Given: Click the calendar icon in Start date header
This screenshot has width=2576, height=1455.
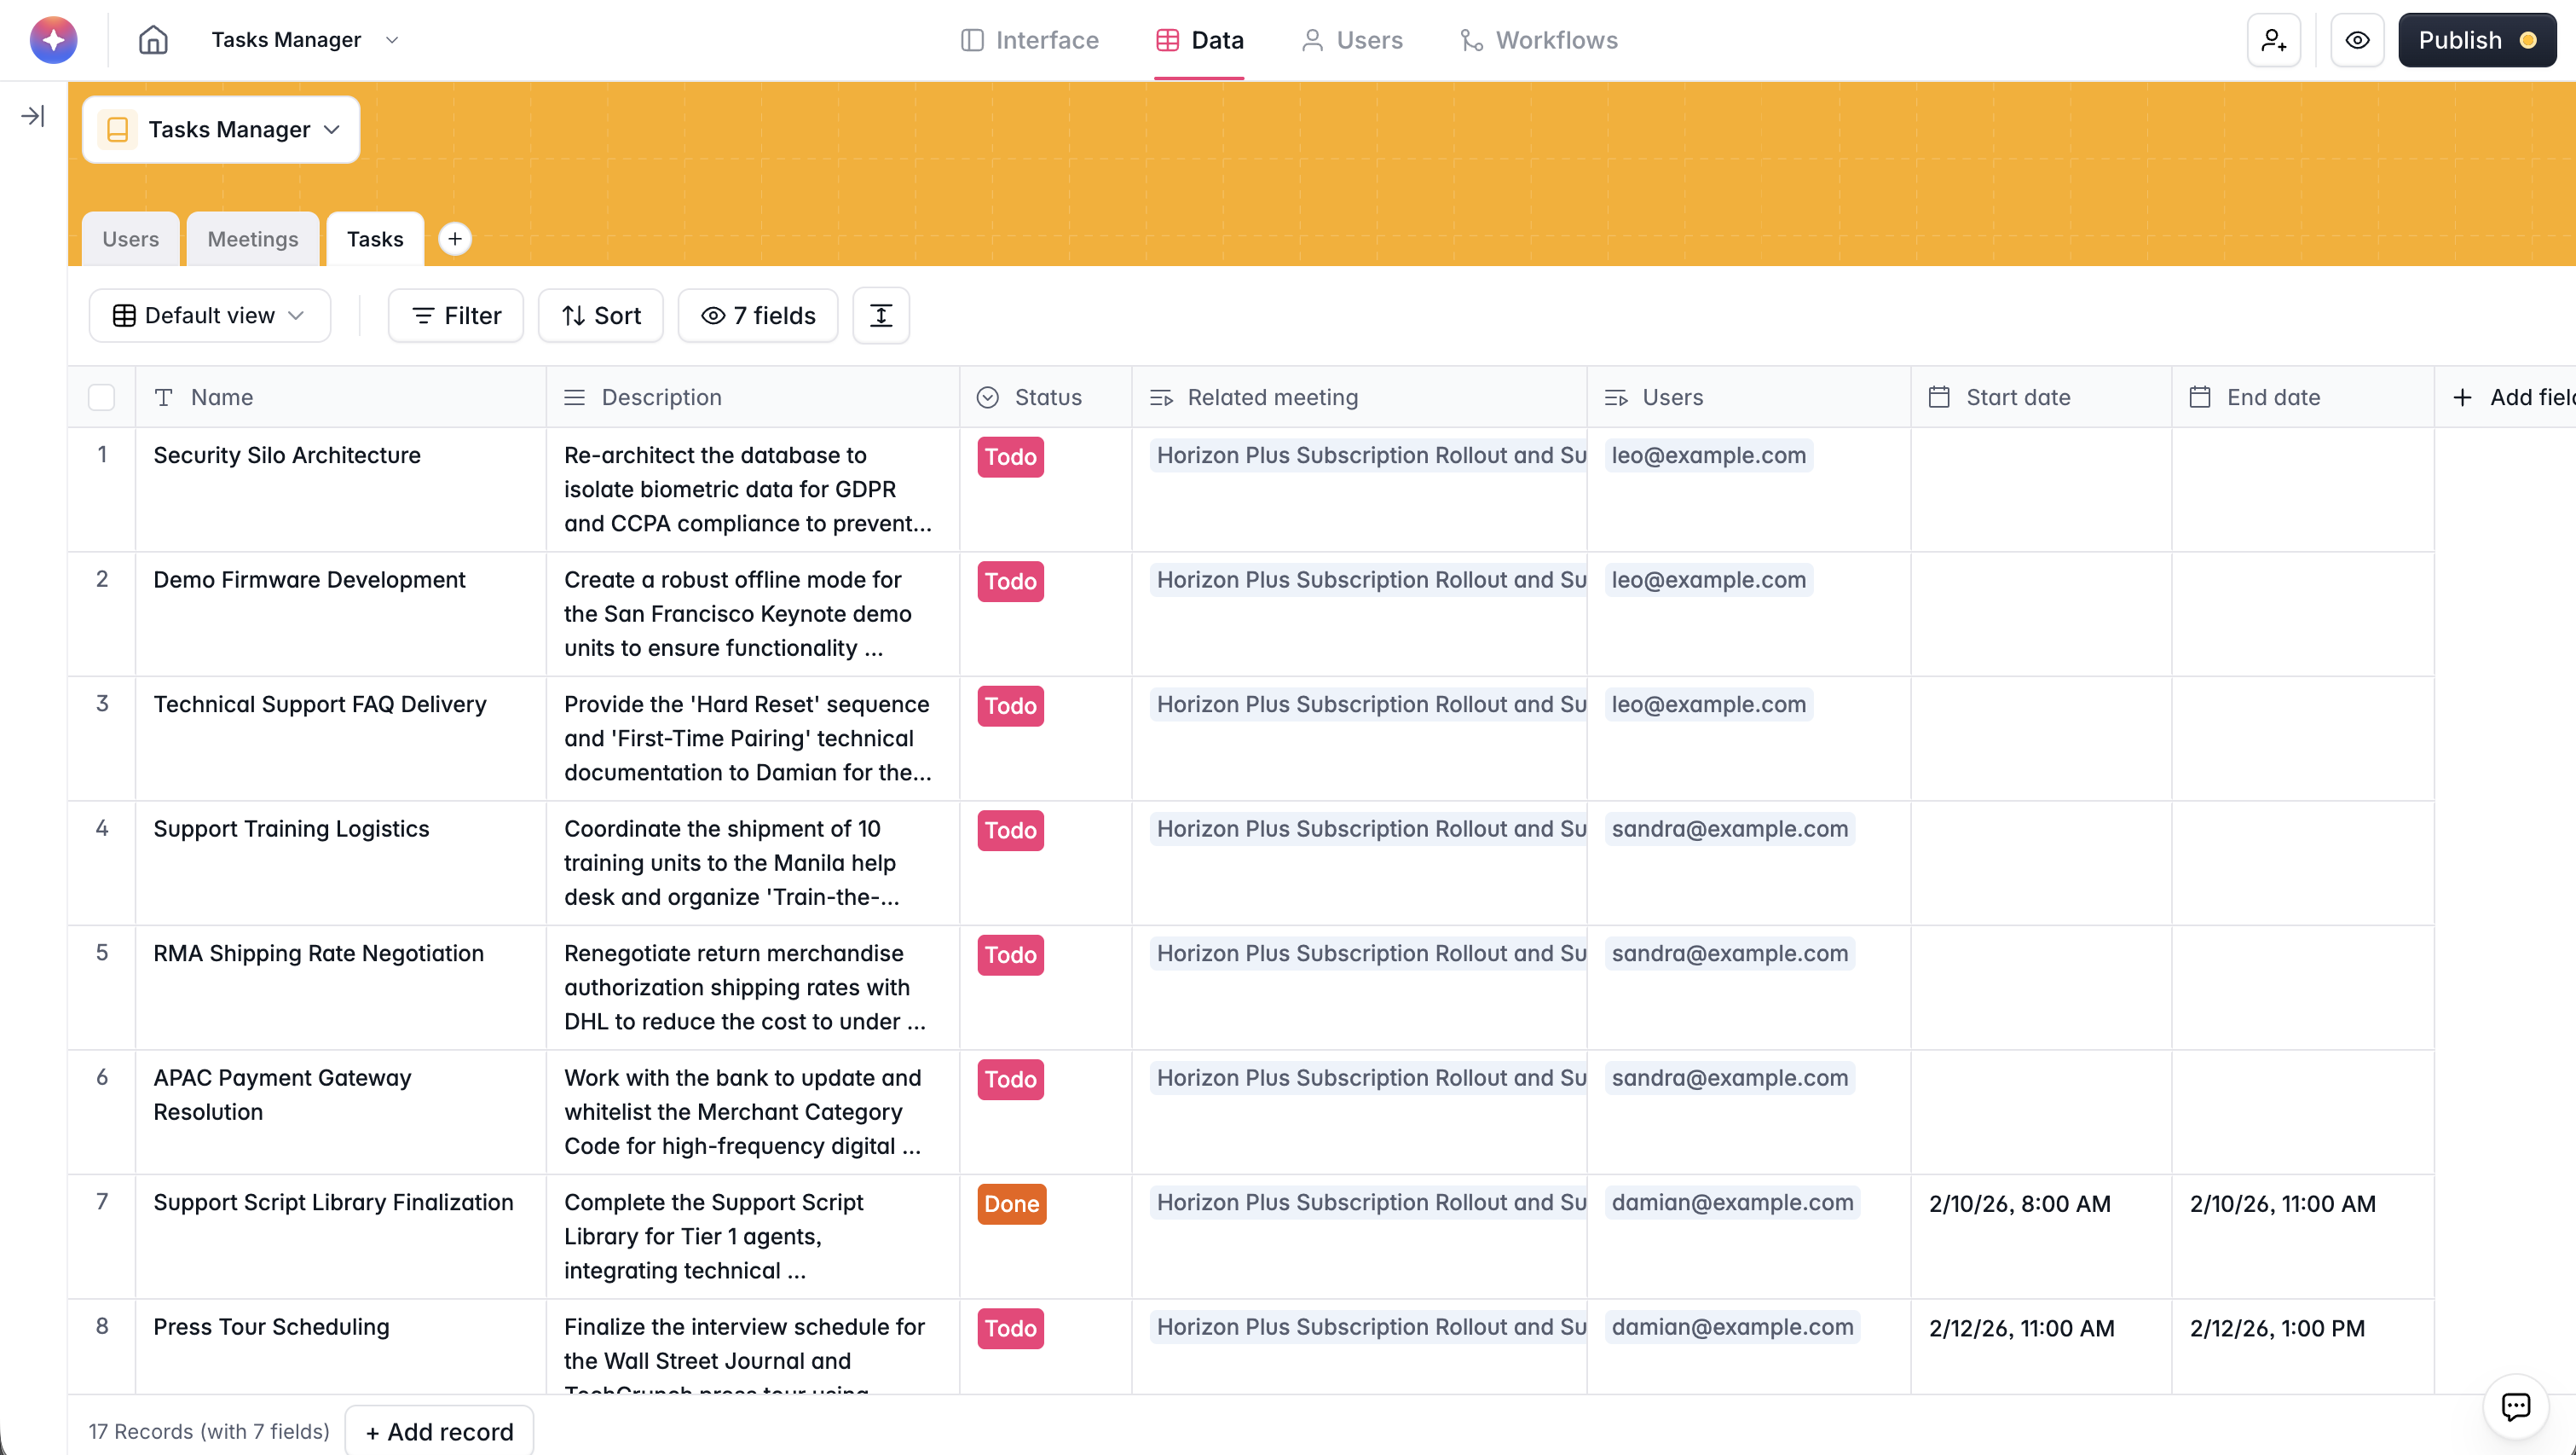Looking at the screenshot, I should (1938, 397).
